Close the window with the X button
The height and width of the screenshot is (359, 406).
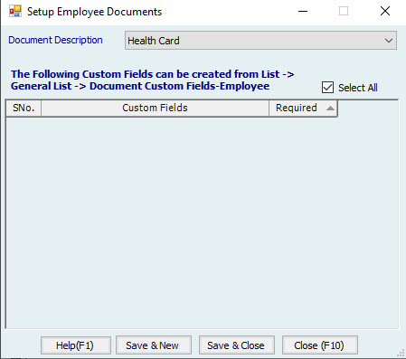[385, 12]
